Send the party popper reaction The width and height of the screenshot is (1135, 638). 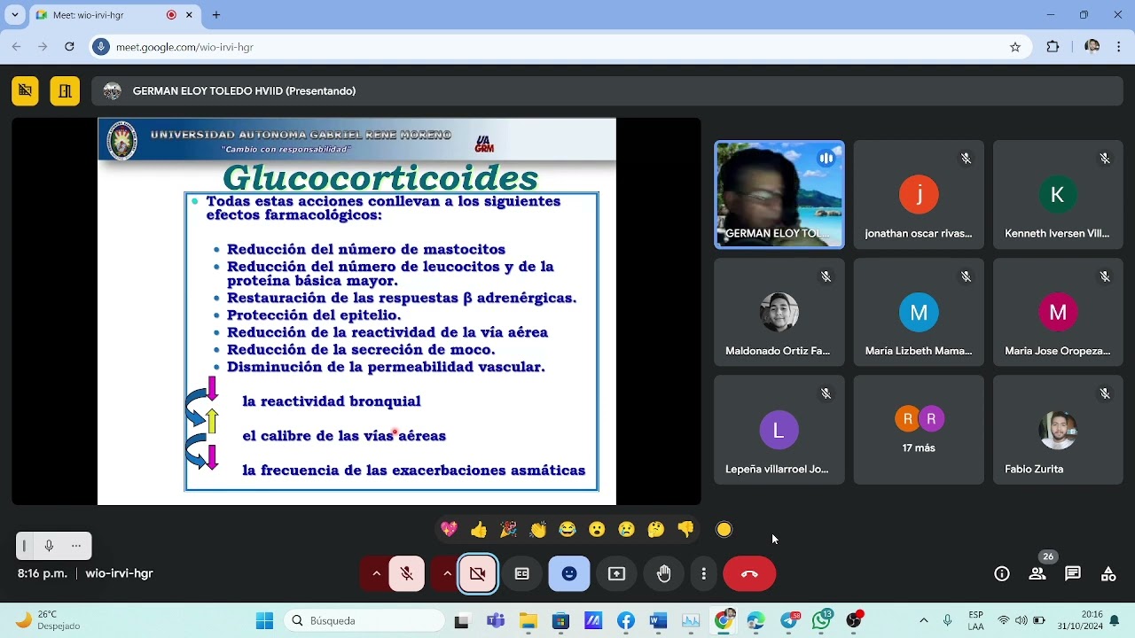pyautogui.click(x=508, y=529)
